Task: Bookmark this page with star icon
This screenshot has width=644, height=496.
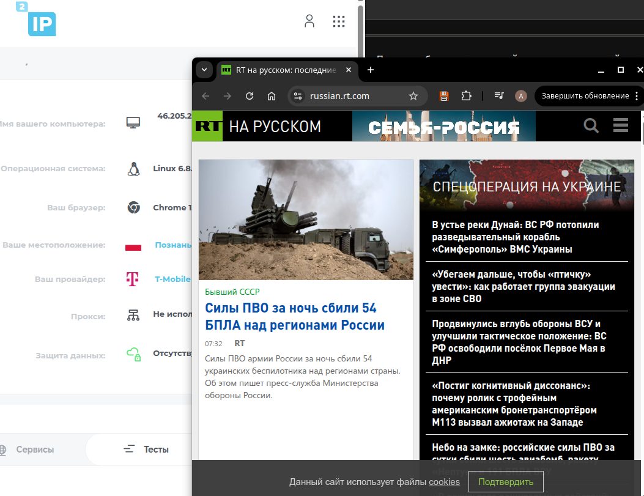Action: [x=413, y=96]
